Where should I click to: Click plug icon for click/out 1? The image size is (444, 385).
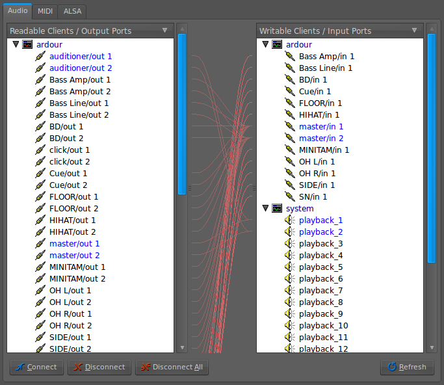click(40, 150)
